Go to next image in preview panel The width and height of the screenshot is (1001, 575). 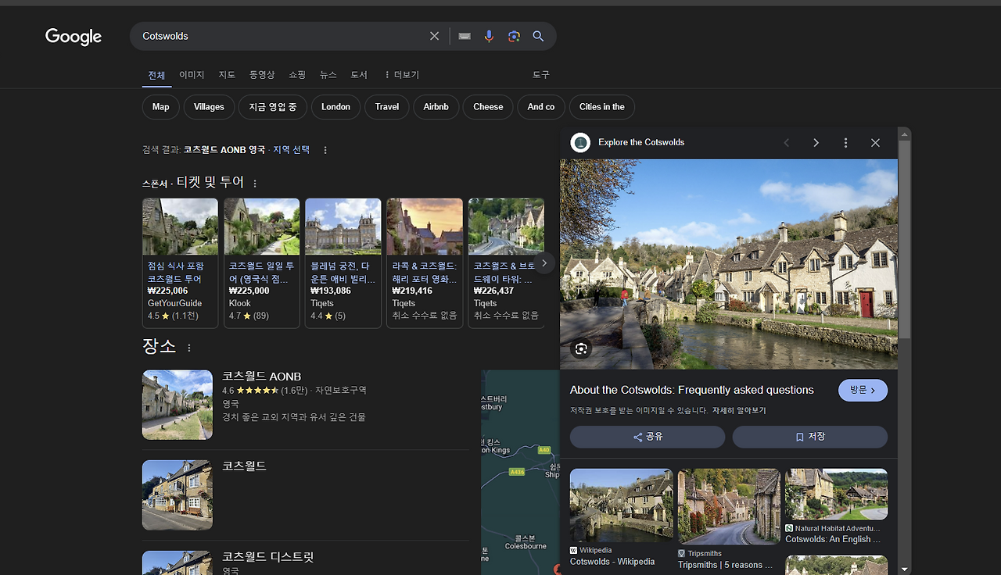tap(816, 143)
